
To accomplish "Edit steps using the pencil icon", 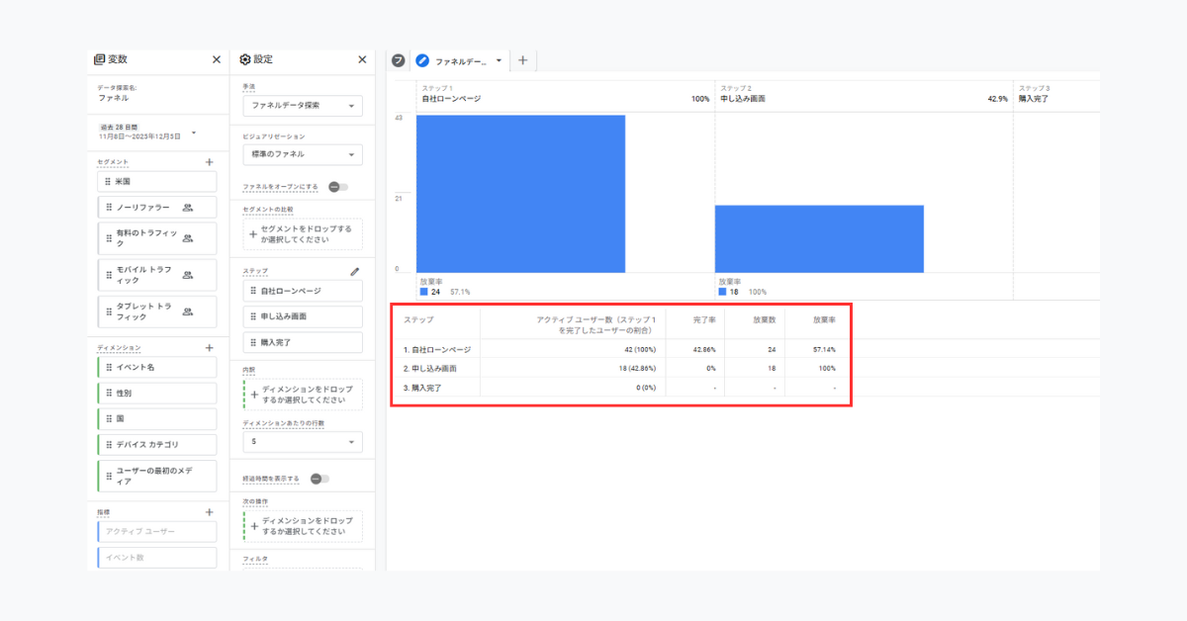I will [355, 271].
